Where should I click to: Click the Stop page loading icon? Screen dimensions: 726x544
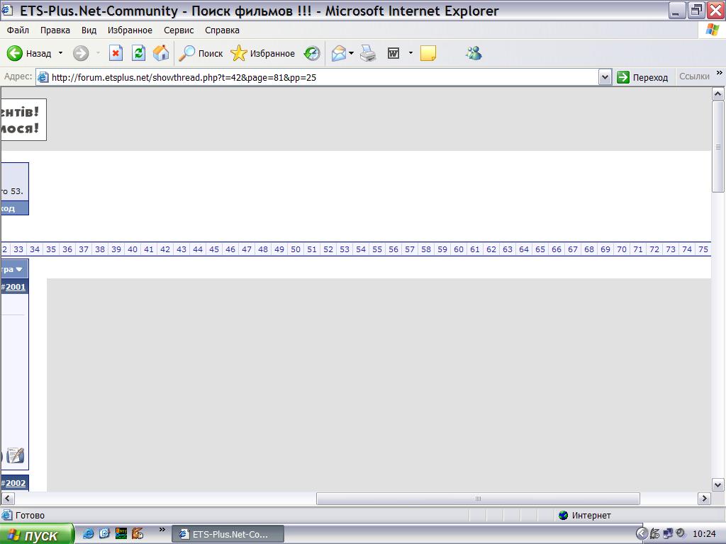(x=116, y=53)
